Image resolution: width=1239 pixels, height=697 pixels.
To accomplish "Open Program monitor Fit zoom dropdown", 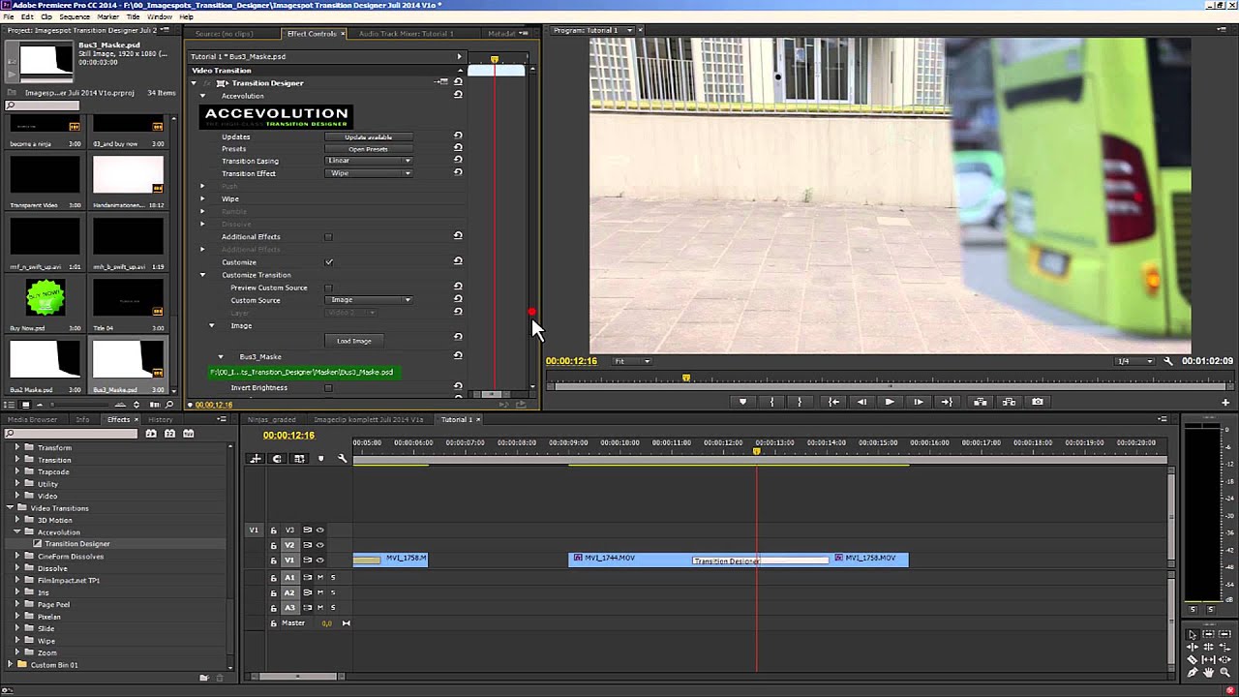I will point(633,361).
